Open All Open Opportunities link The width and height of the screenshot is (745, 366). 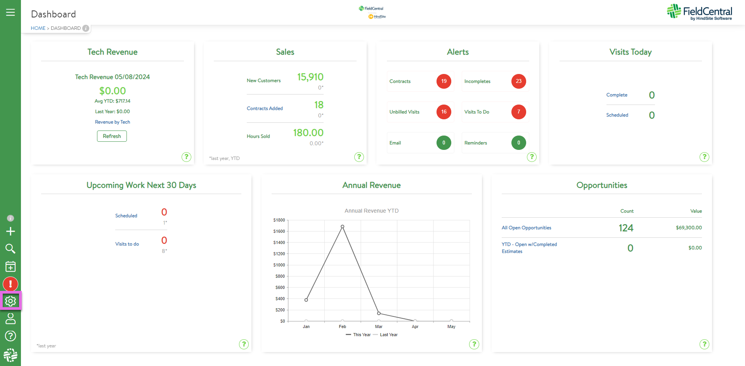526,228
